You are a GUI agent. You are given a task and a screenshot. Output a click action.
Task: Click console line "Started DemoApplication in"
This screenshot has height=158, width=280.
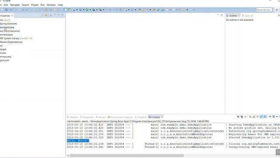[173, 137]
